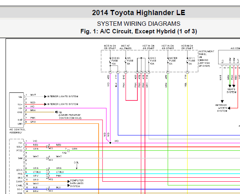Select the ORG label at LIN1 pin 8
Screen dimensions: 240x194
click(33, 122)
